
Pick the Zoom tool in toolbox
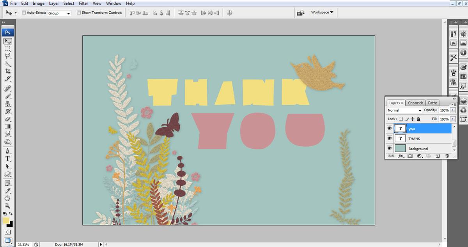[x=7, y=206]
